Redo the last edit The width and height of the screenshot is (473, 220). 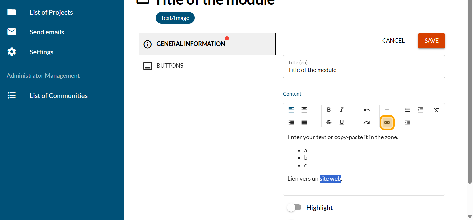pyautogui.click(x=366, y=123)
